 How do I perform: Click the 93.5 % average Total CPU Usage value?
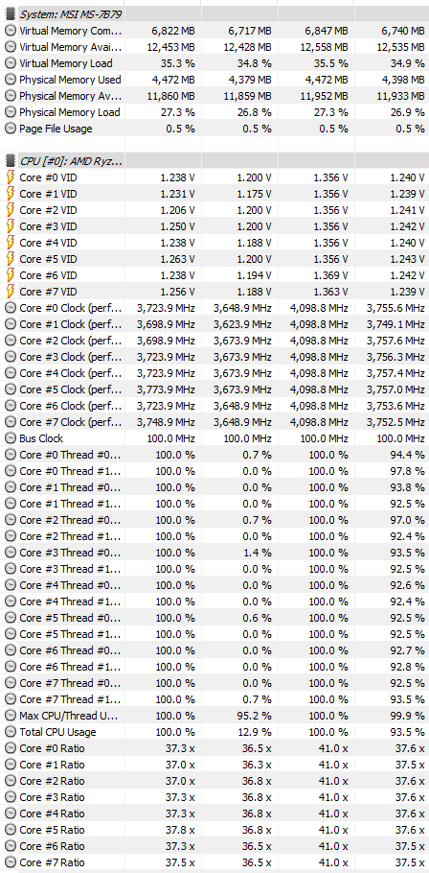[x=407, y=732]
